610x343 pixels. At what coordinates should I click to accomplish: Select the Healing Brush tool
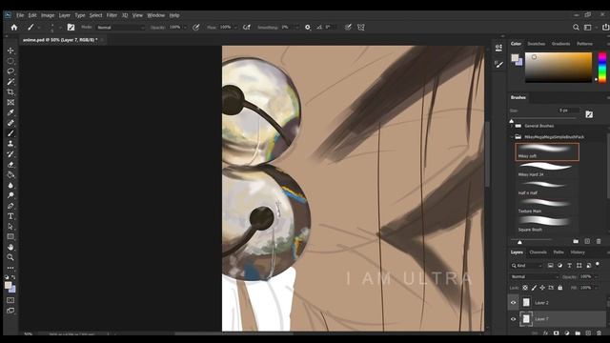point(10,123)
